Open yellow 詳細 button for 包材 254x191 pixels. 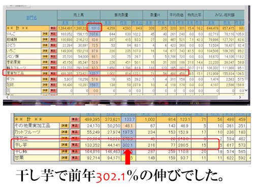[45, 85]
